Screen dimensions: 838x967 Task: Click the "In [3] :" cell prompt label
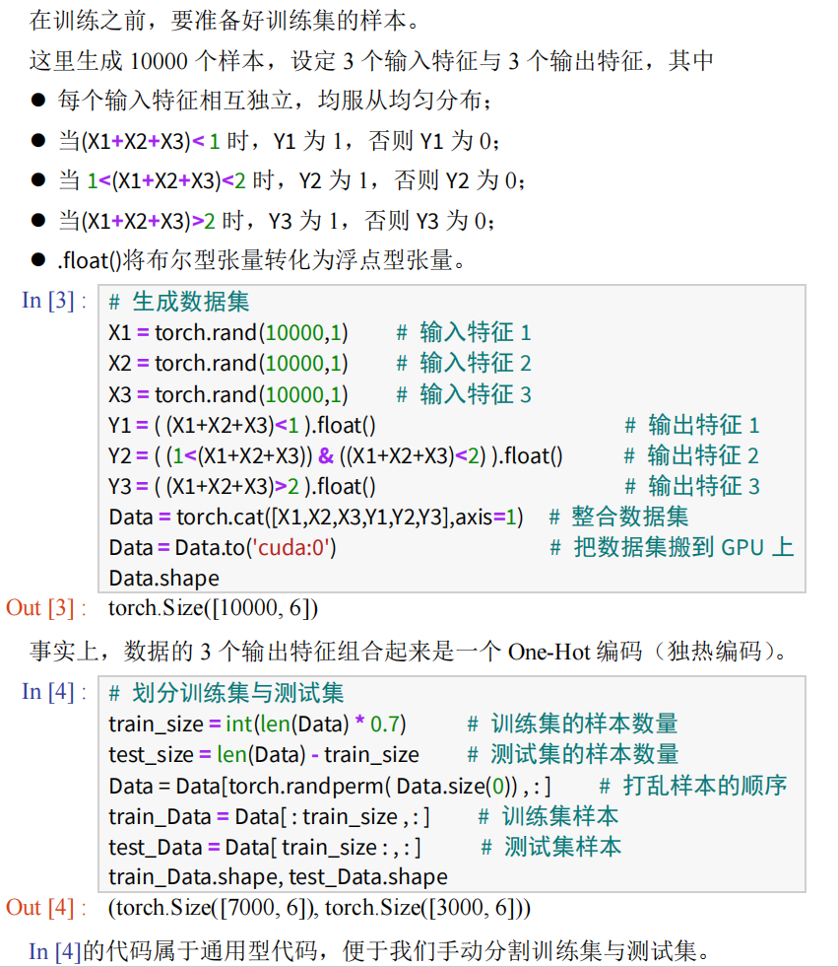pyautogui.click(x=54, y=301)
